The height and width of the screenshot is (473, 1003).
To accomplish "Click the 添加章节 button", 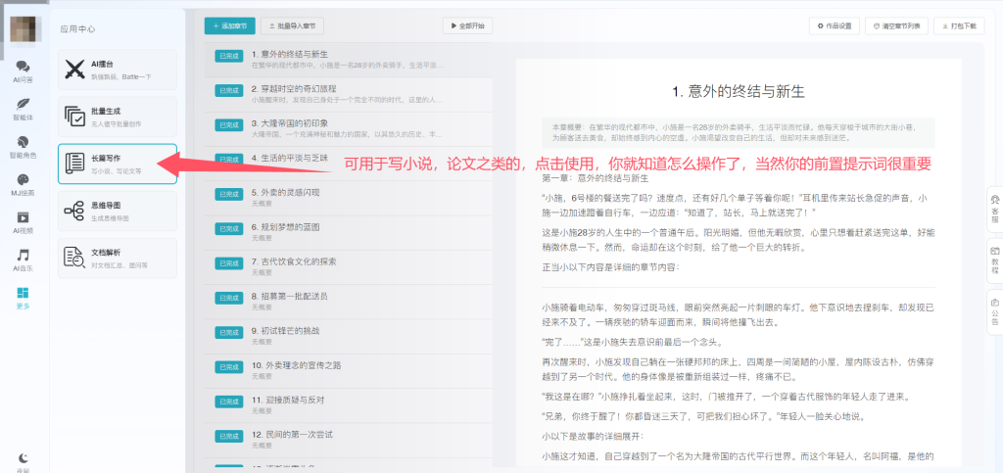I will point(232,25).
